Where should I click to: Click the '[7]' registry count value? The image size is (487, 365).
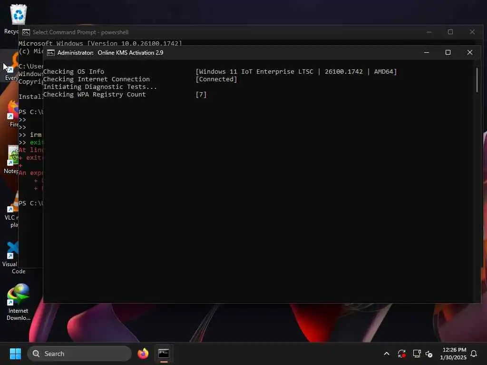pos(201,95)
